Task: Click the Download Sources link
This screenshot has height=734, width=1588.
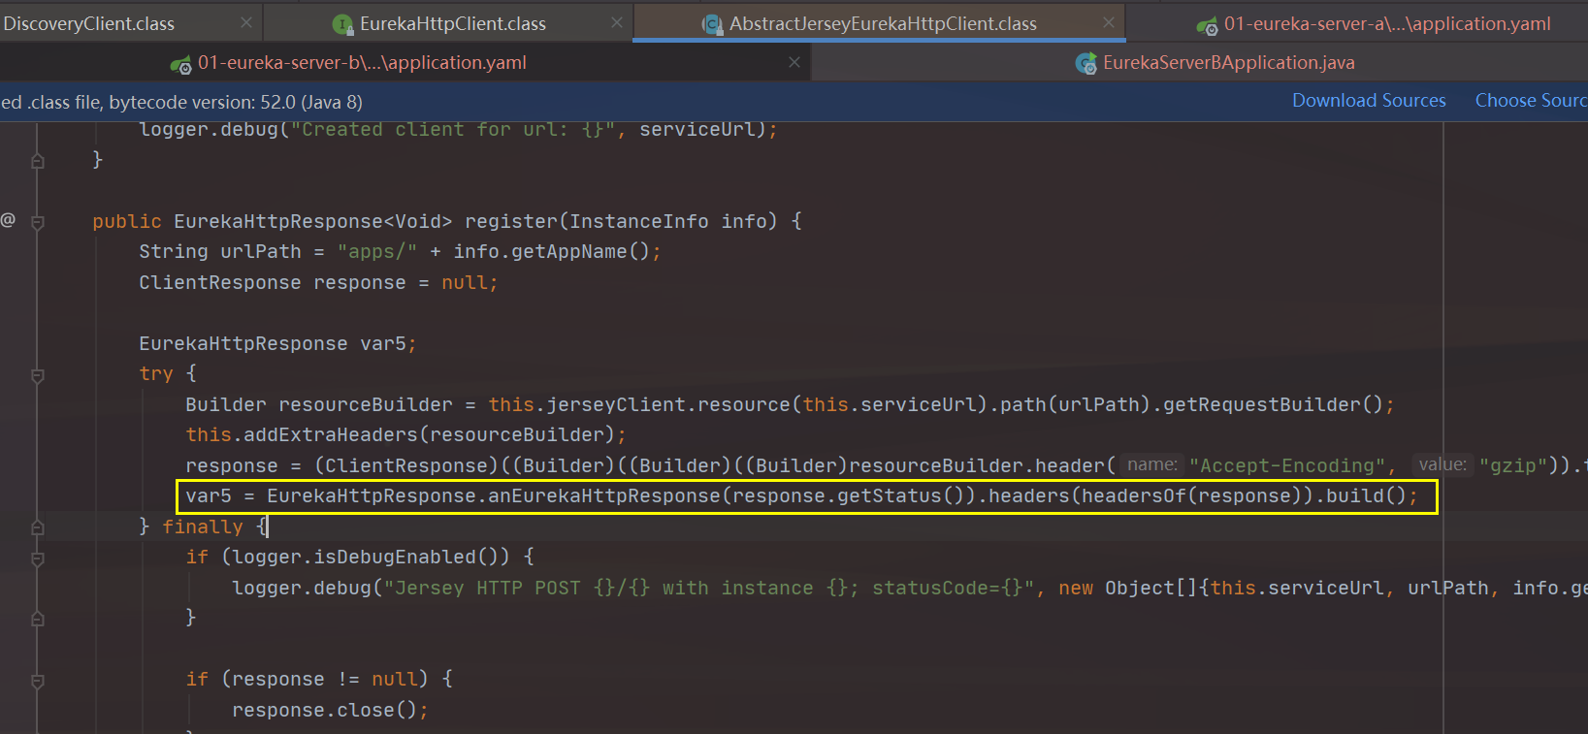Action: 1369,101
